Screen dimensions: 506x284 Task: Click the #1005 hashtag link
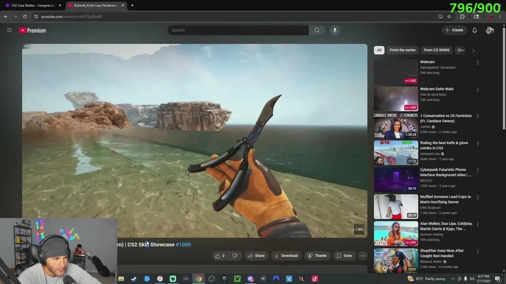pos(183,245)
